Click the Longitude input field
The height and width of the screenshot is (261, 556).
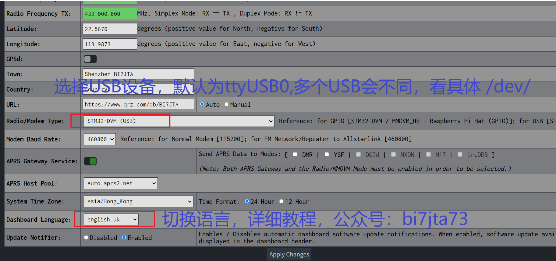[x=109, y=44]
